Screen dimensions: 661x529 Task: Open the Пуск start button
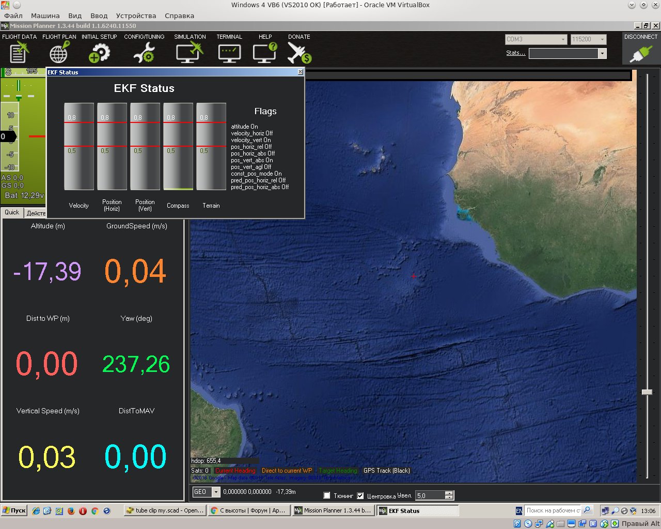pyautogui.click(x=14, y=510)
